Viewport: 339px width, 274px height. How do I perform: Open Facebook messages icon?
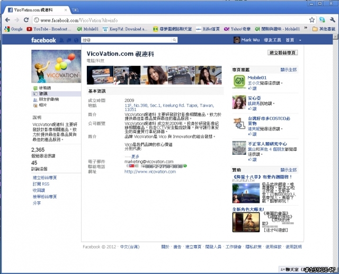[69, 40]
